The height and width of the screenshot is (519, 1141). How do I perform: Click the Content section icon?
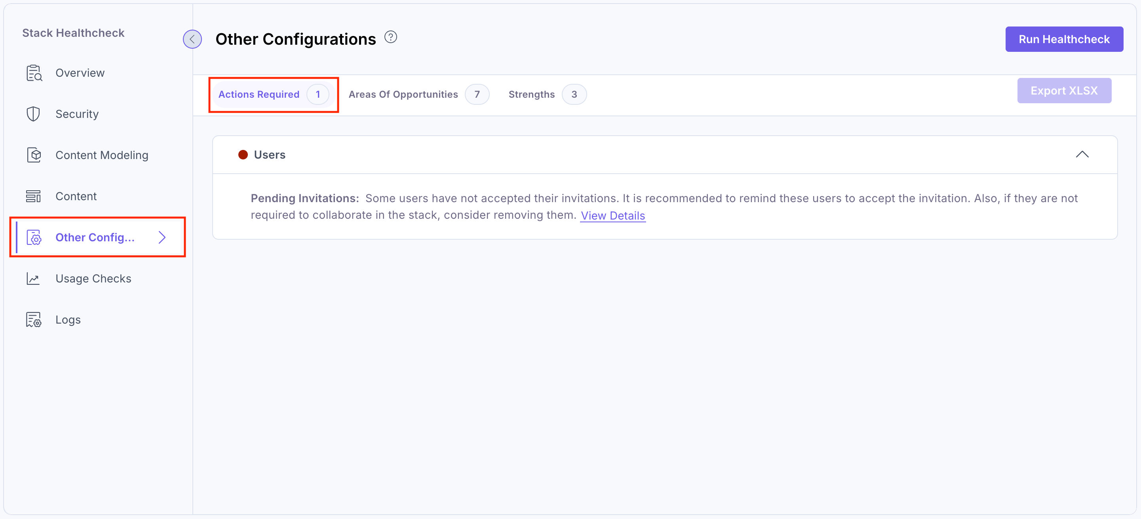(x=34, y=195)
